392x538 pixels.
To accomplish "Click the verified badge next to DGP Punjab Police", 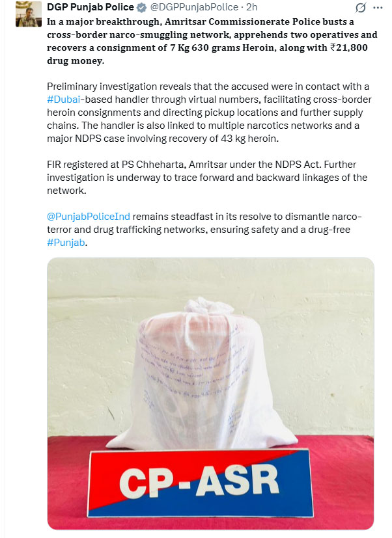I will point(141,7).
